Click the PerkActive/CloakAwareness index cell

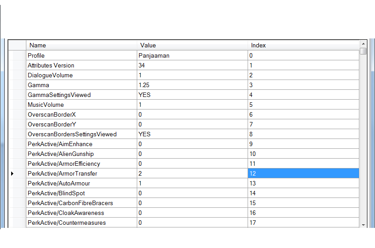(x=303, y=213)
